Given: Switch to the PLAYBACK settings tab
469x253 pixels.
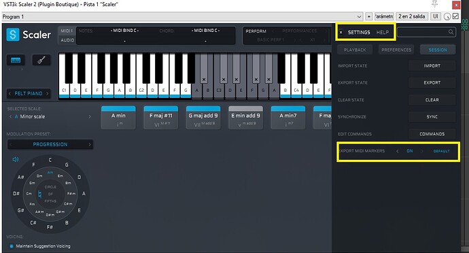Looking at the screenshot, I should click(355, 50).
